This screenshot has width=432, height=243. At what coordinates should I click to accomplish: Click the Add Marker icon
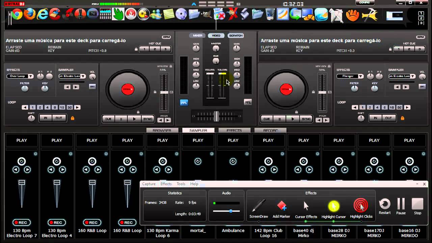(281, 206)
